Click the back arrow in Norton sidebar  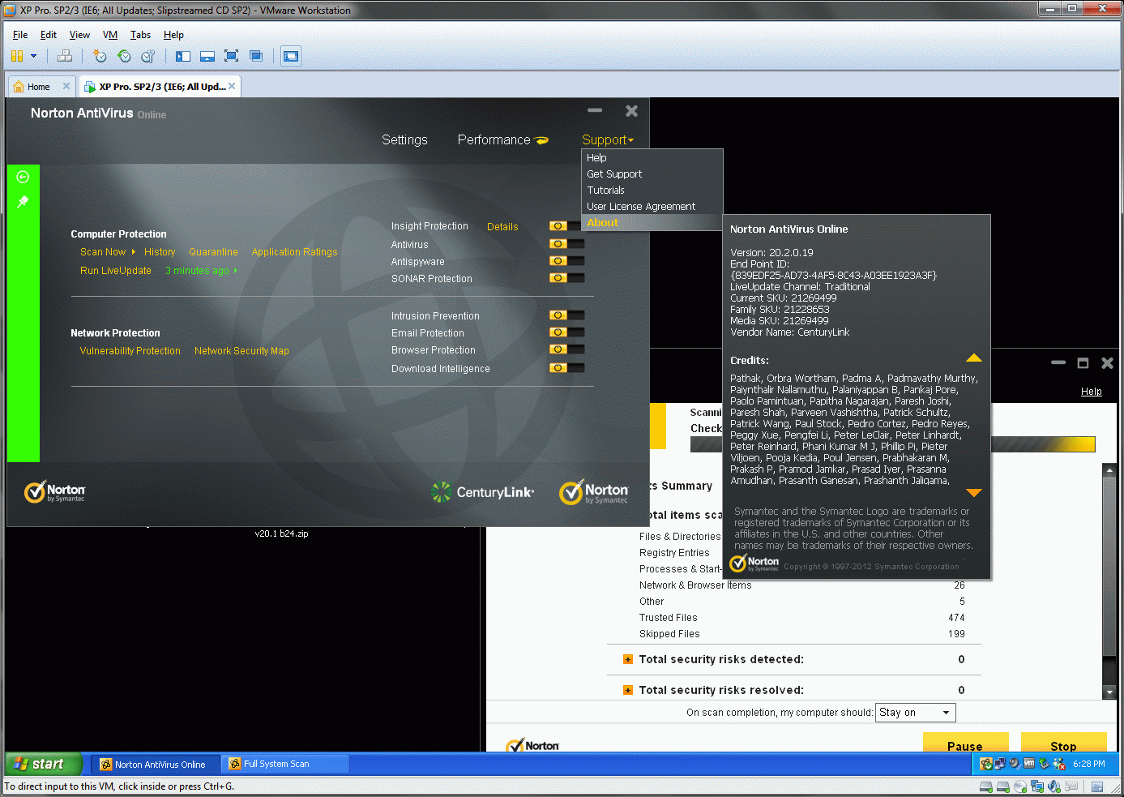pyautogui.click(x=23, y=177)
